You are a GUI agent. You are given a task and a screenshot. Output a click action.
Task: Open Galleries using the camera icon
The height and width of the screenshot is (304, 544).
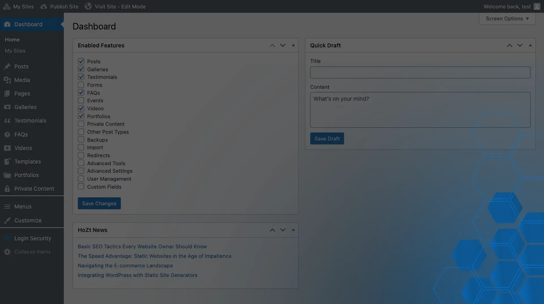click(x=7, y=107)
